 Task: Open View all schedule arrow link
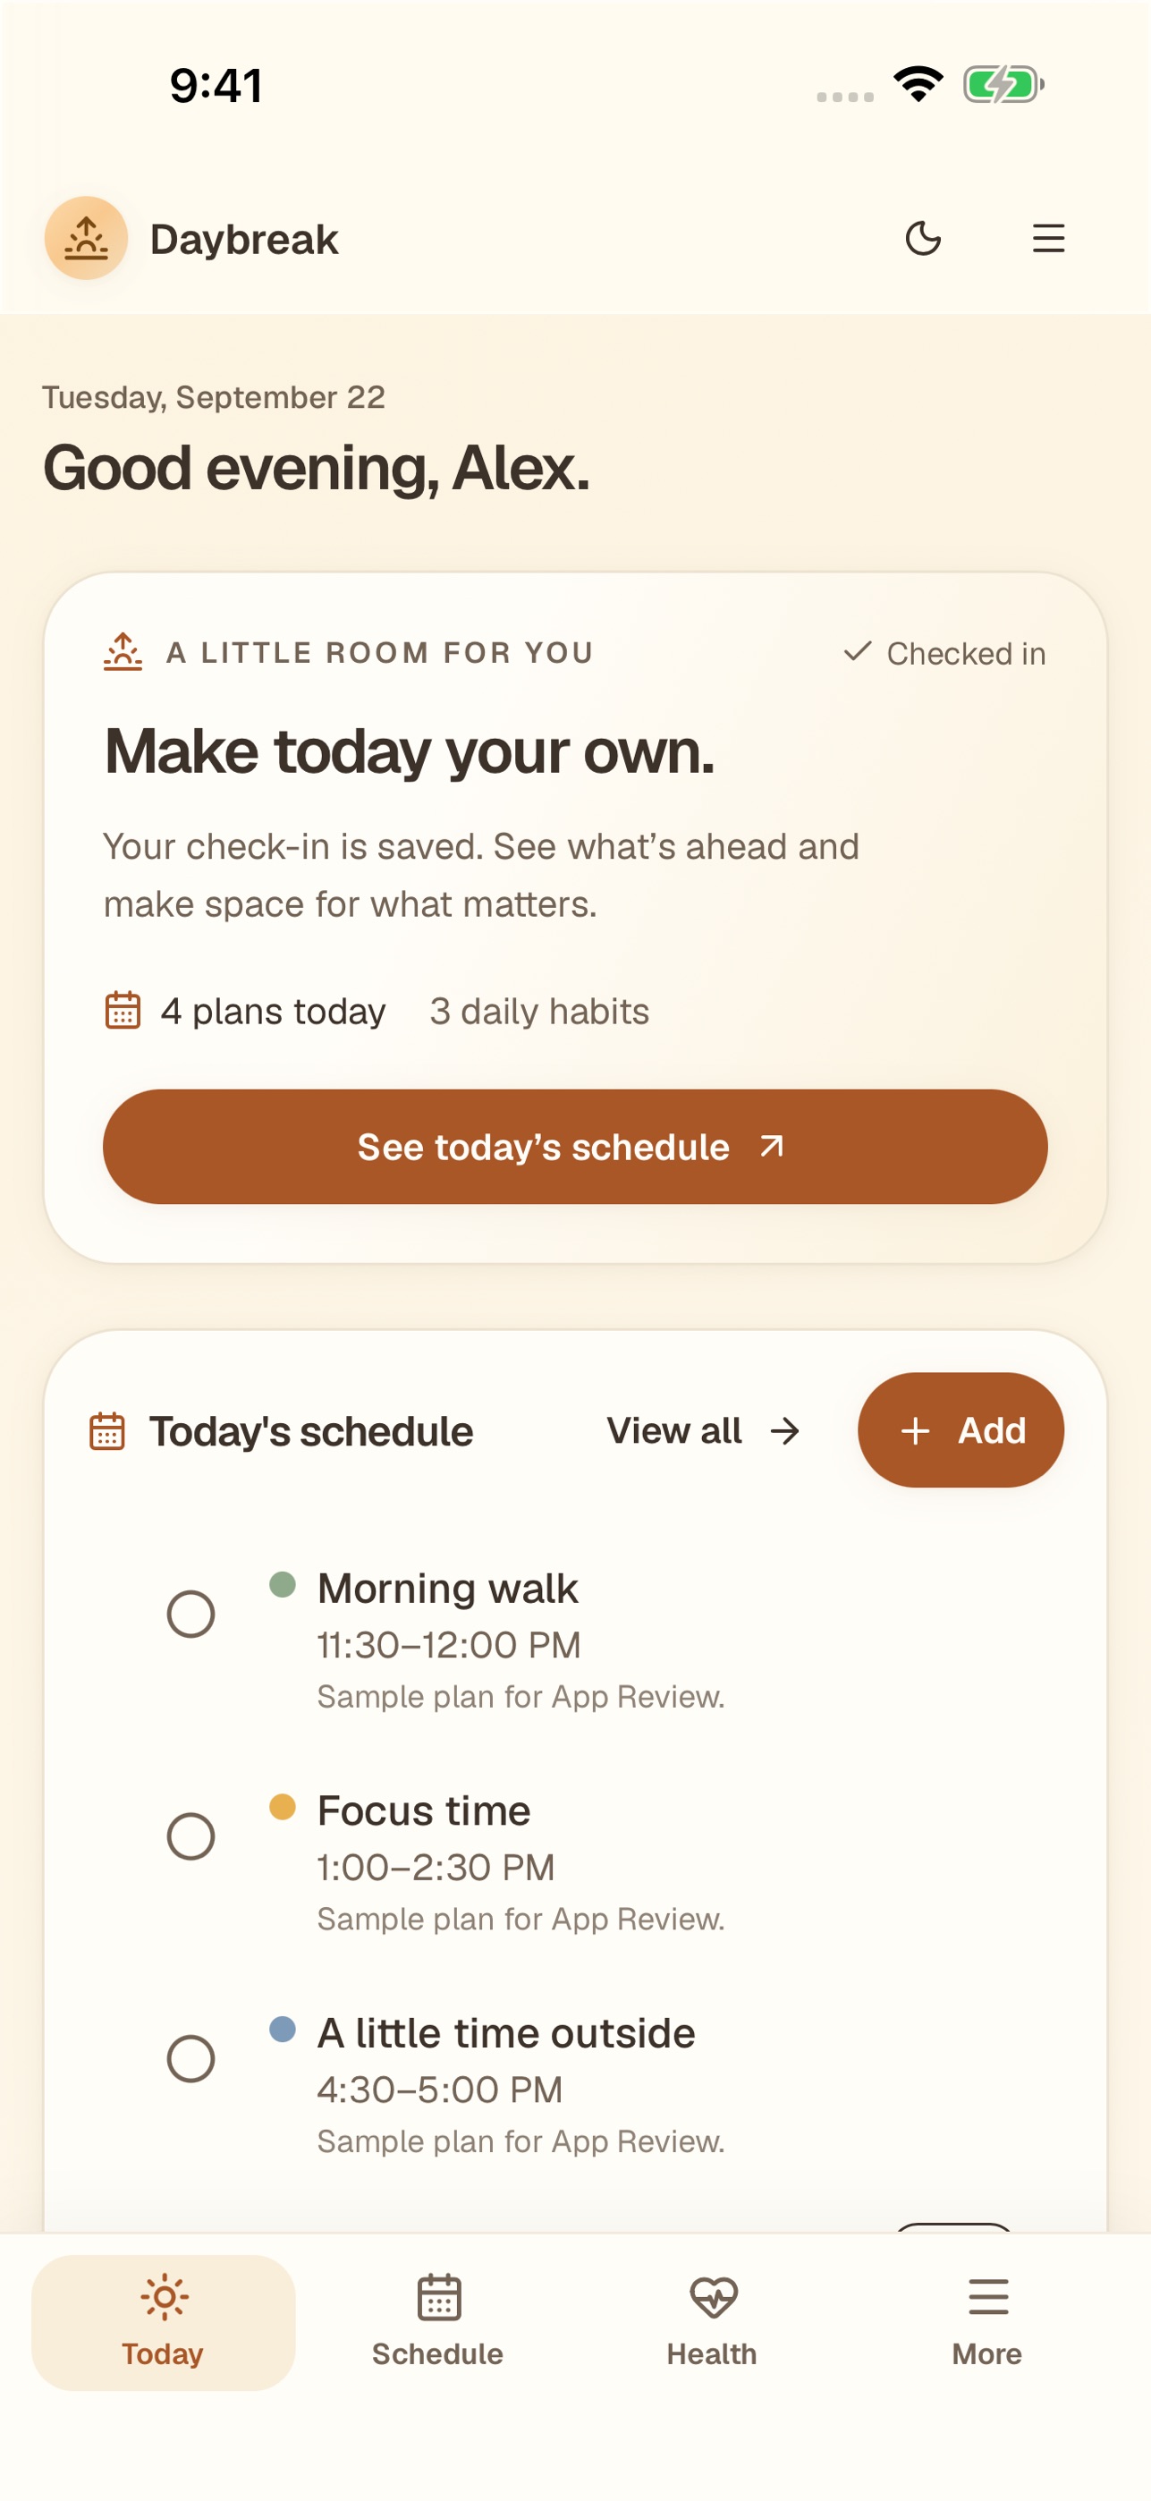[x=704, y=1430]
